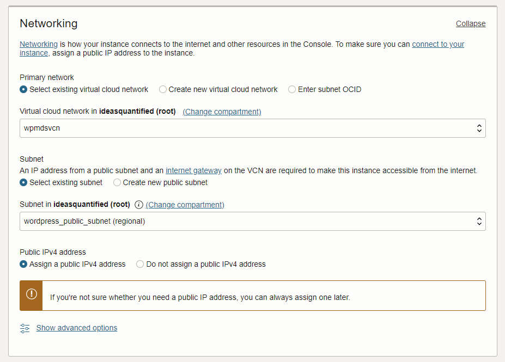Change compartment for the subnet
505x362 pixels.
point(185,205)
